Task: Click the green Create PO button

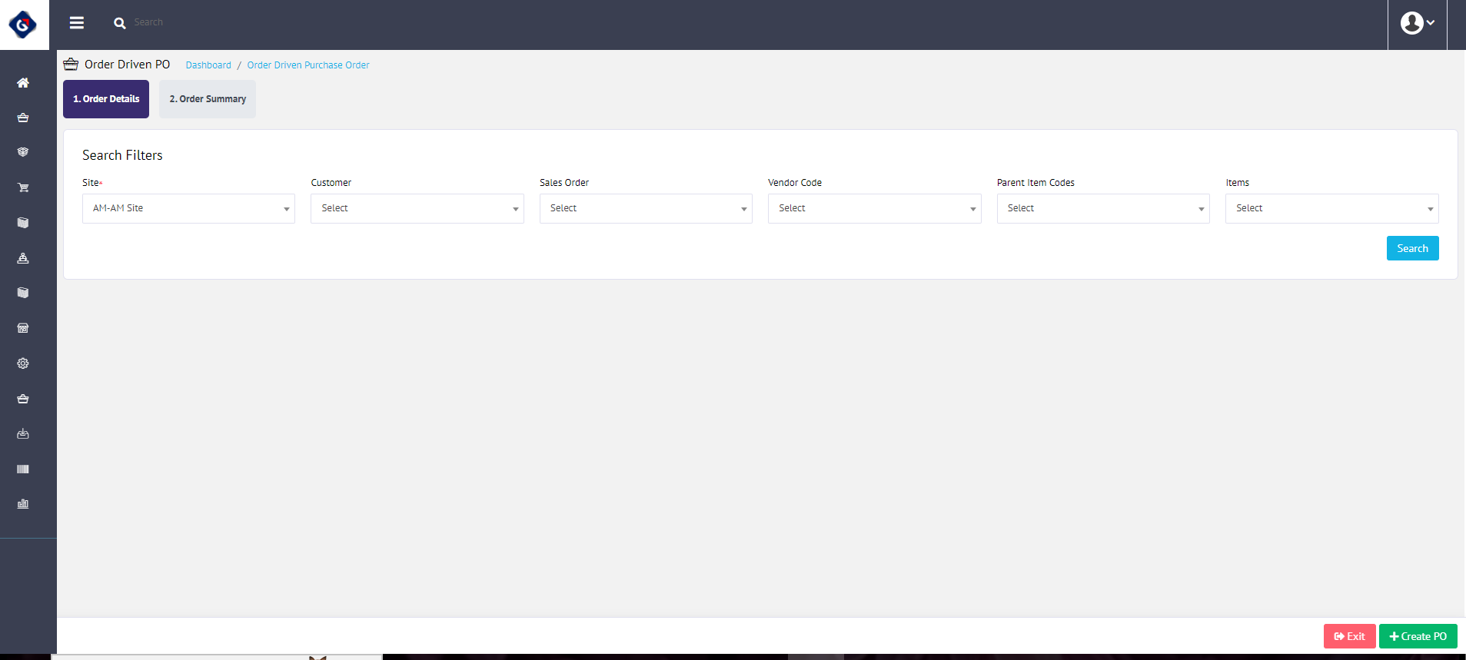Action: tap(1418, 636)
